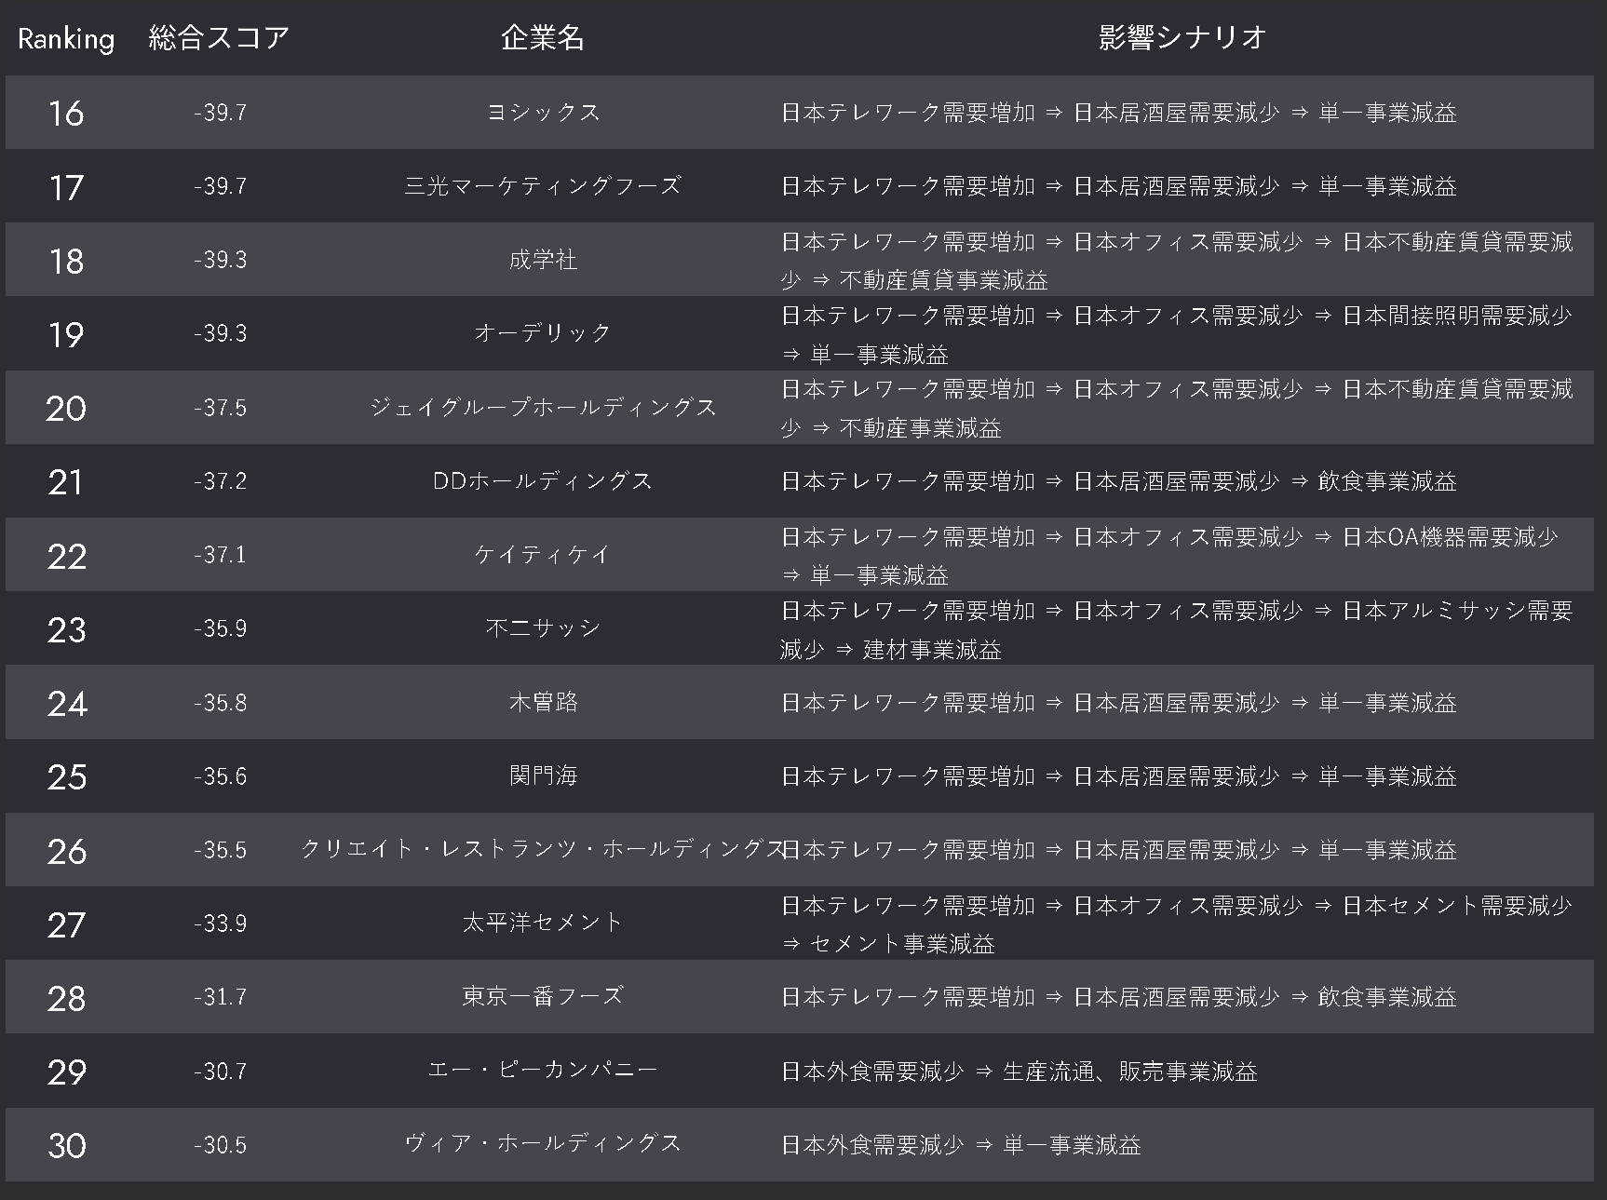Click scenario mentioning 日本セメント需要減少
The image size is (1607, 1200).
1177,924
